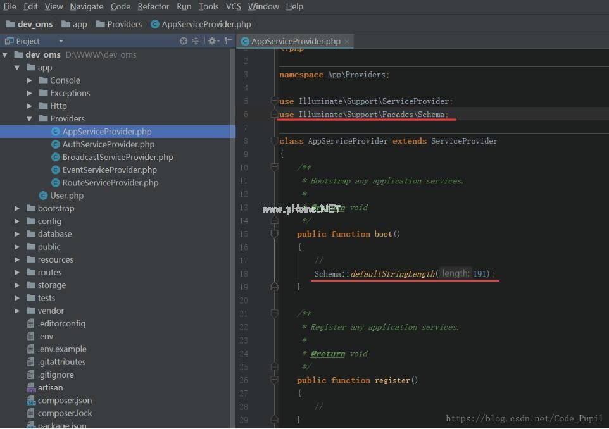This screenshot has height=429, width=609.
Task: Click AppServiceProvider.php in the breadcrumb bar
Action: [x=201, y=24]
